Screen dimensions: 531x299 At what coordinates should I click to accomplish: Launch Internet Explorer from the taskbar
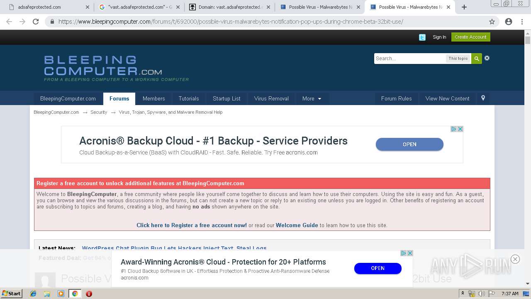(x=33, y=294)
